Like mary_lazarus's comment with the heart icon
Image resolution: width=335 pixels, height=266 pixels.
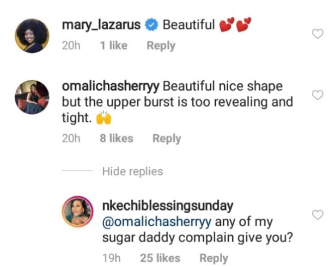point(317,34)
